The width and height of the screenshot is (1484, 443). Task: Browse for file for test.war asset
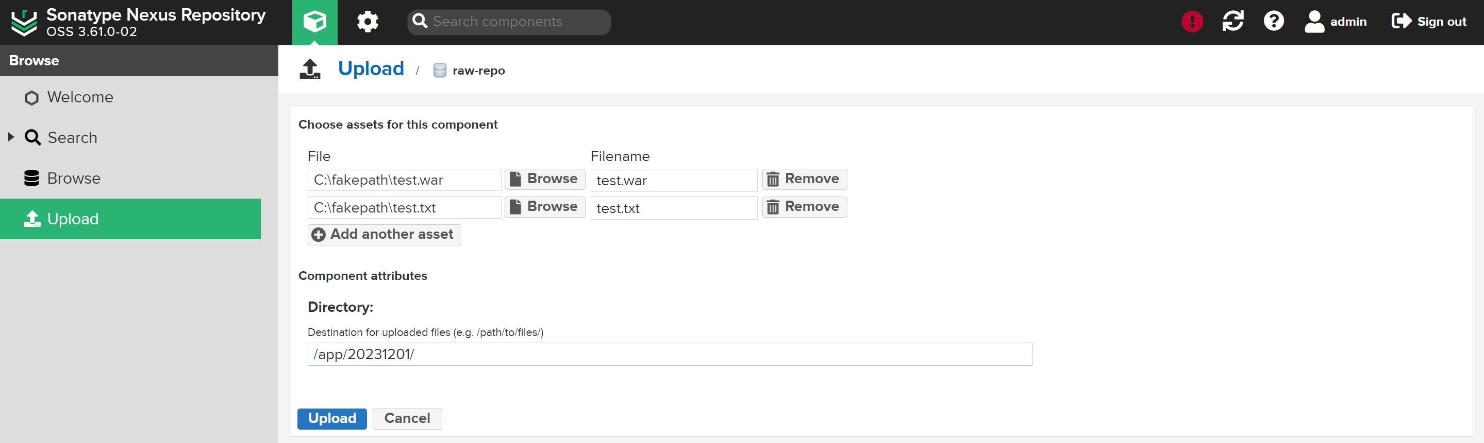(x=544, y=179)
